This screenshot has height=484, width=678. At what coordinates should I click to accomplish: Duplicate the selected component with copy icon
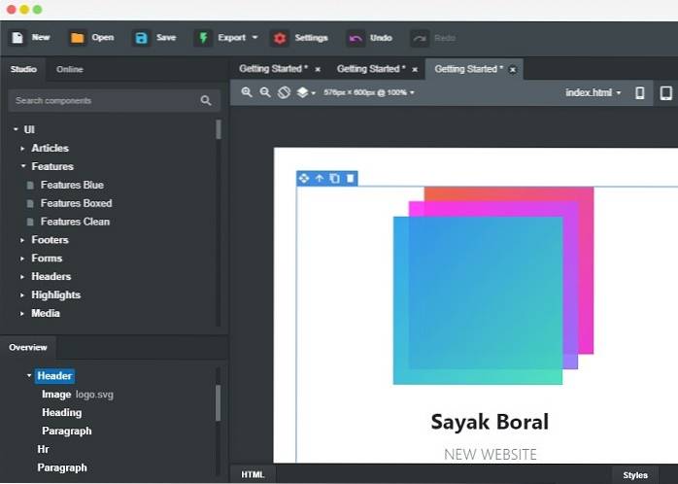click(335, 178)
